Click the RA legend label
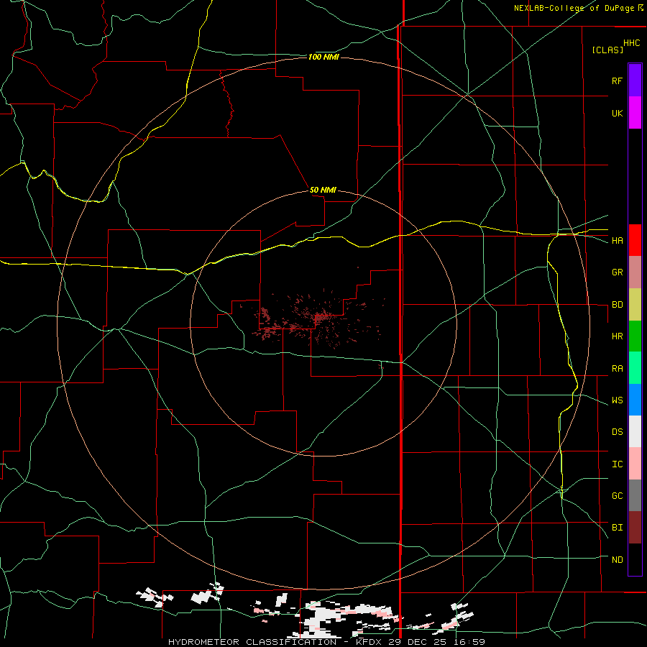The height and width of the screenshot is (647, 647). (x=617, y=369)
